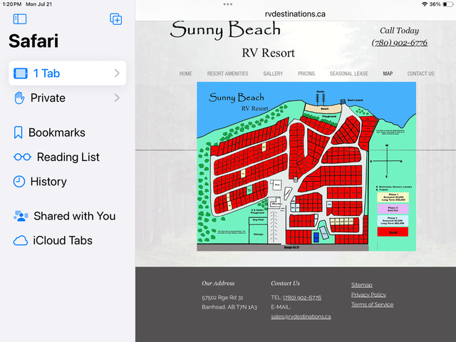Open the Seasonal Lease menu page
456x342 pixels.
(x=348, y=73)
